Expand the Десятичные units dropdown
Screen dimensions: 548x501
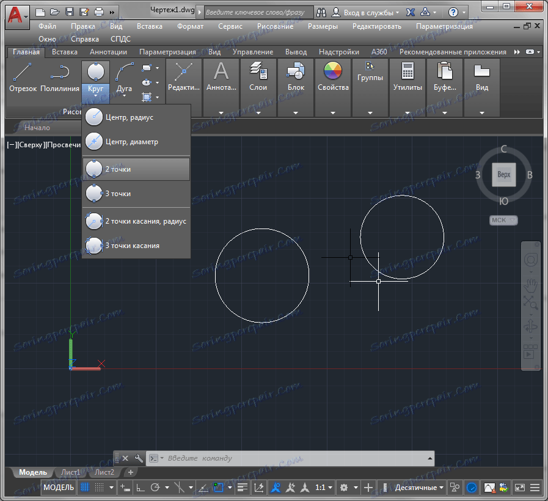[x=419, y=488]
